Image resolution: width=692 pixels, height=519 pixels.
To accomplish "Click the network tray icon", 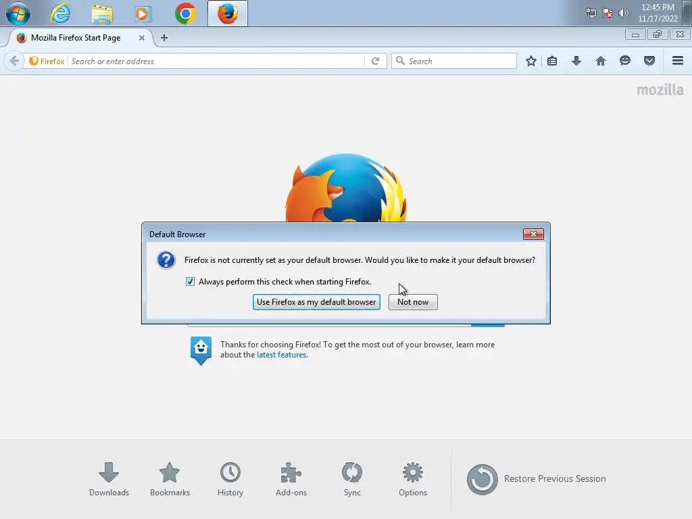I will 591,13.
